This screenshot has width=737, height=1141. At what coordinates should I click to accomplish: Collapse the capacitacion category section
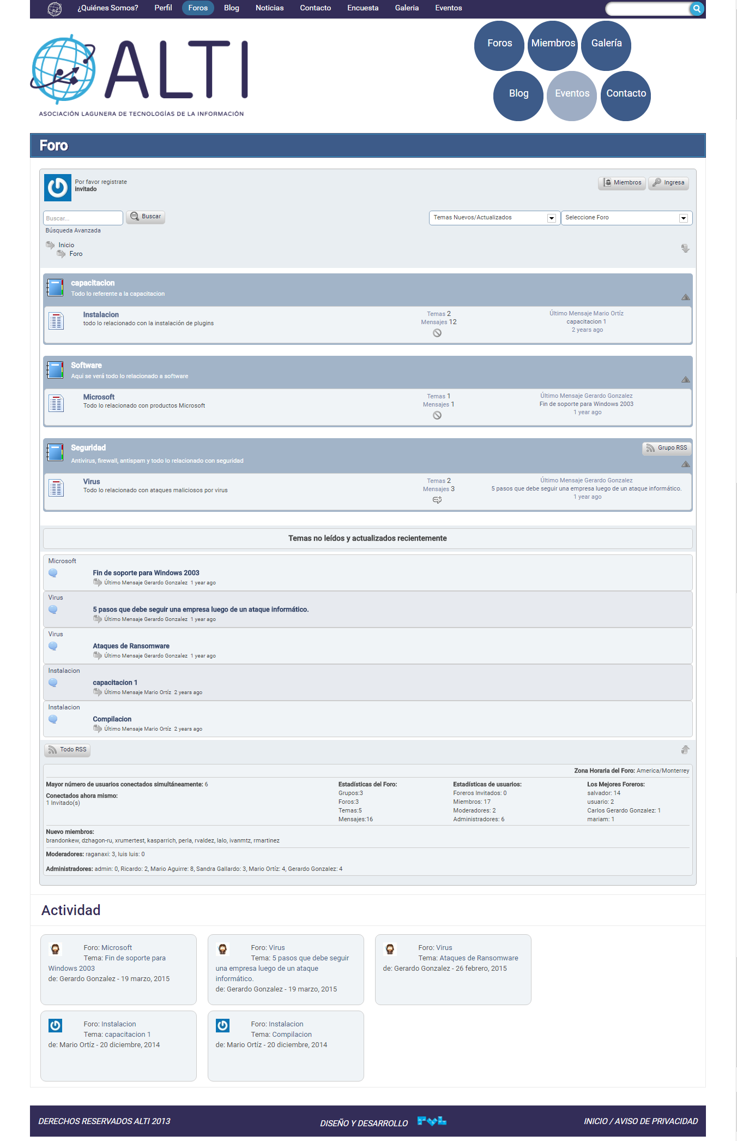(685, 297)
